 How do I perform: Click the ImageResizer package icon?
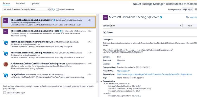[x=6, y=75]
